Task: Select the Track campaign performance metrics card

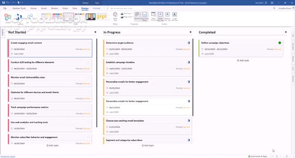Action: (50, 110)
